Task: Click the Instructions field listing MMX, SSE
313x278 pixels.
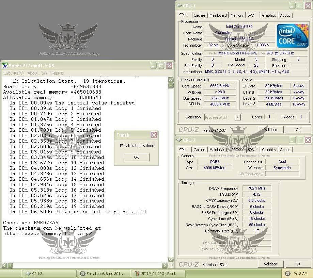Action: (256, 71)
